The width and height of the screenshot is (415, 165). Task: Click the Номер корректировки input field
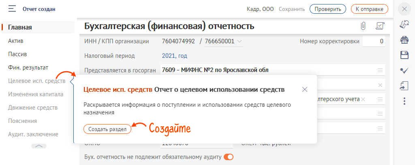point(373,41)
